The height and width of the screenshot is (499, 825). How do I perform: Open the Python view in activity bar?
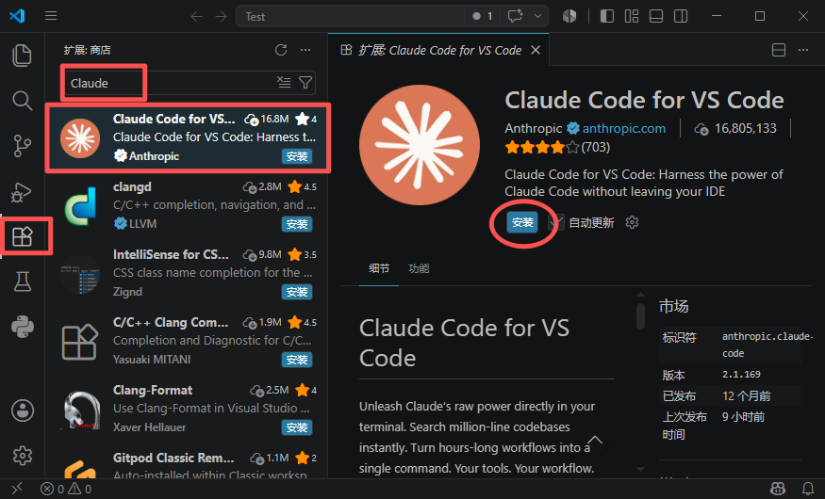pos(22,327)
